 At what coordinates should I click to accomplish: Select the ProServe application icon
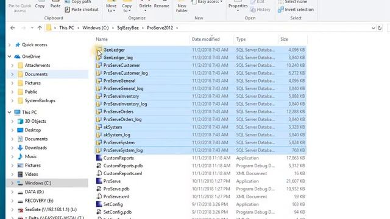pos(99,181)
